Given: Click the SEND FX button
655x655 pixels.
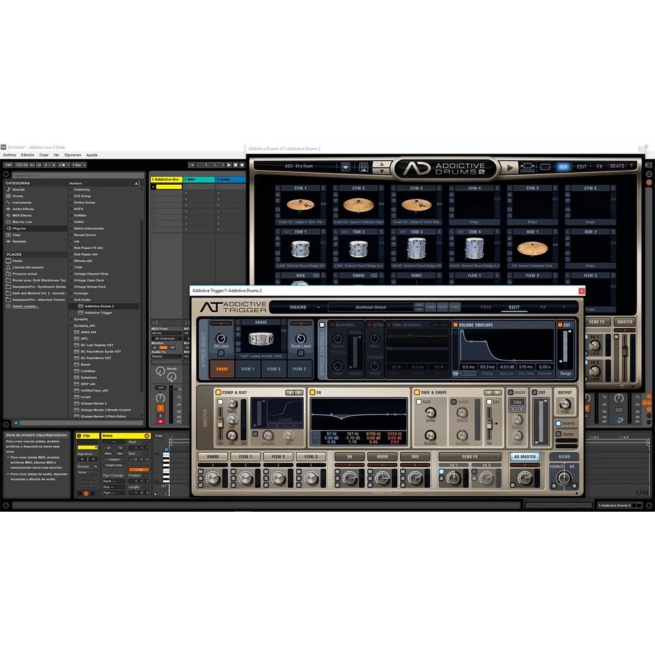Looking at the screenshot, I should pyautogui.click(x=470, y=457).
